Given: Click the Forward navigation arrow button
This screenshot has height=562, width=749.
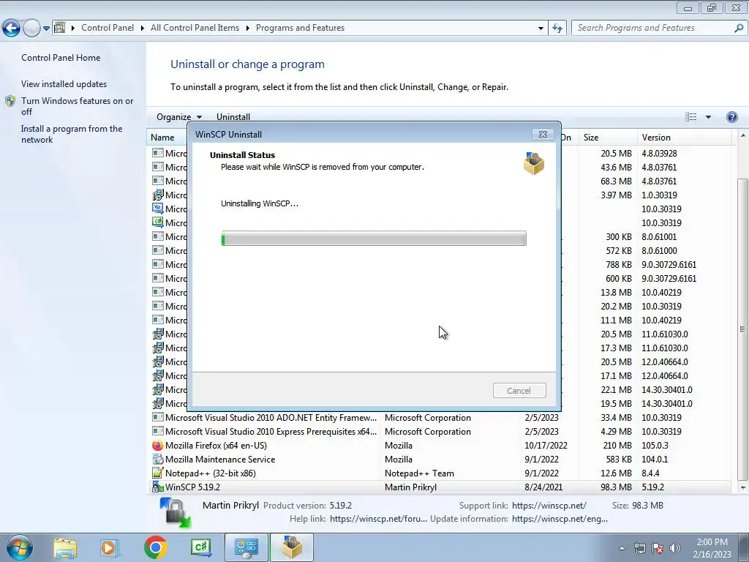Looking at the screenshot, I should pyautogui.click(x=31, y=29).
